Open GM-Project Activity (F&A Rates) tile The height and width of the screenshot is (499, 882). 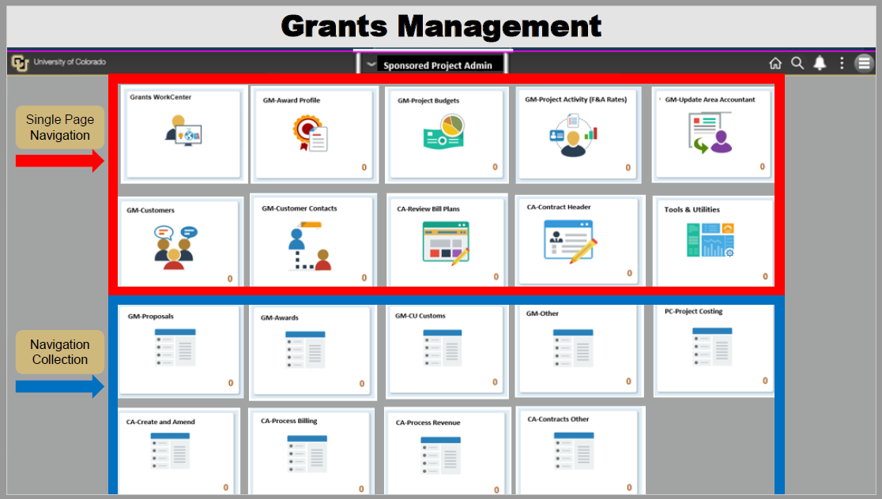(x=577, y=135)
